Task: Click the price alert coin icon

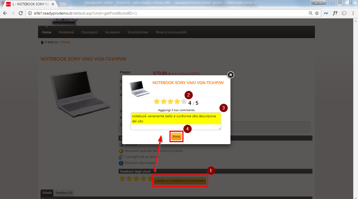Action: click(x=121, y=151)
